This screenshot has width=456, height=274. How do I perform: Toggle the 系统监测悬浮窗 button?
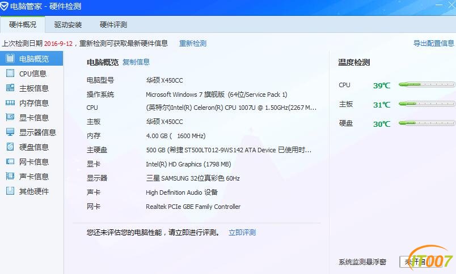click(420, 262)
